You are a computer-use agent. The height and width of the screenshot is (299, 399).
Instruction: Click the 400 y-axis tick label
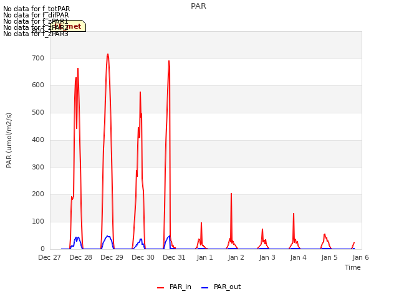tap(38, 140)
